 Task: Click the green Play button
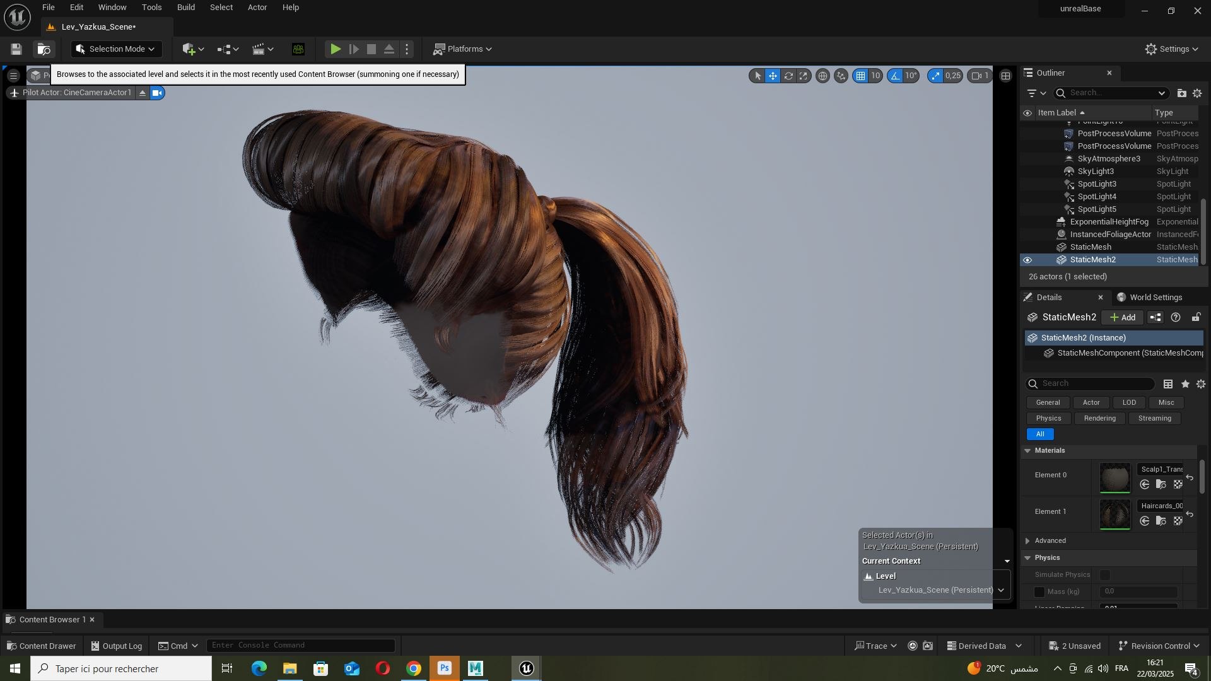tap(336, 49)
